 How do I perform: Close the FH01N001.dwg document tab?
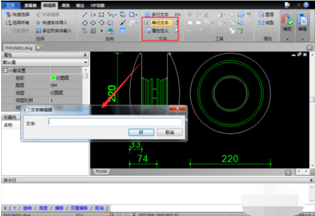38,48
